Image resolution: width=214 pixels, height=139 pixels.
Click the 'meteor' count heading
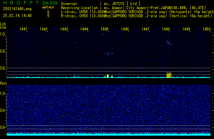point(48,7)
